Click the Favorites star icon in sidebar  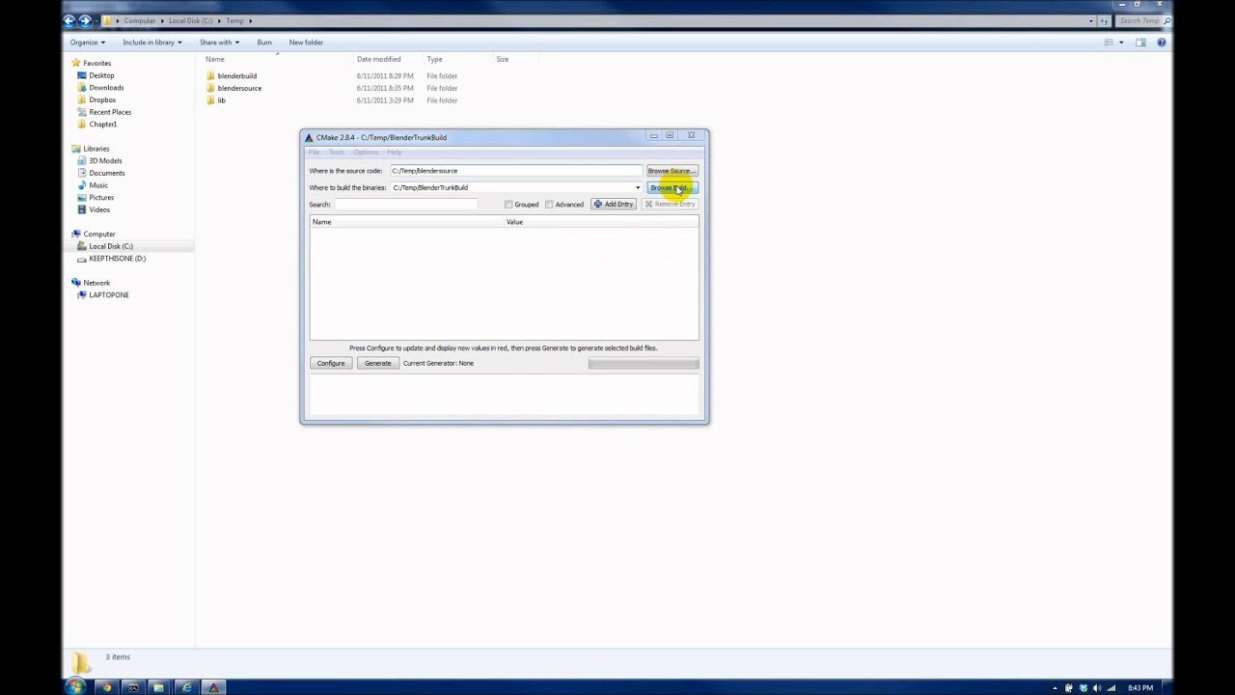click(76, 63)
